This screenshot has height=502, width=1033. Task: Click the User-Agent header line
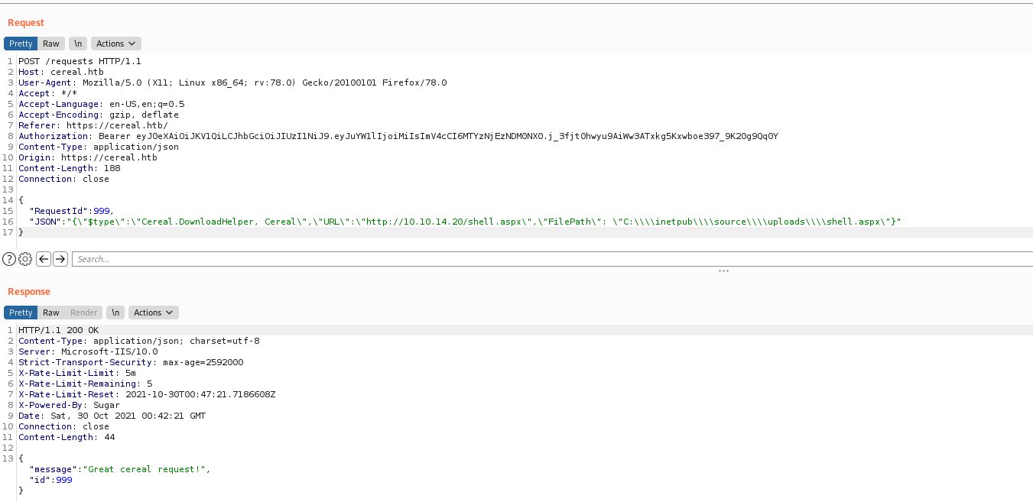232,83
